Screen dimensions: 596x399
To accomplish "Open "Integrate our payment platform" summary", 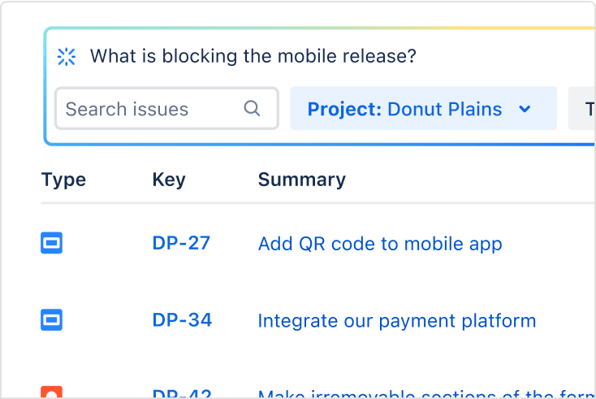I will pyautogui.click(x=396, y=321).
